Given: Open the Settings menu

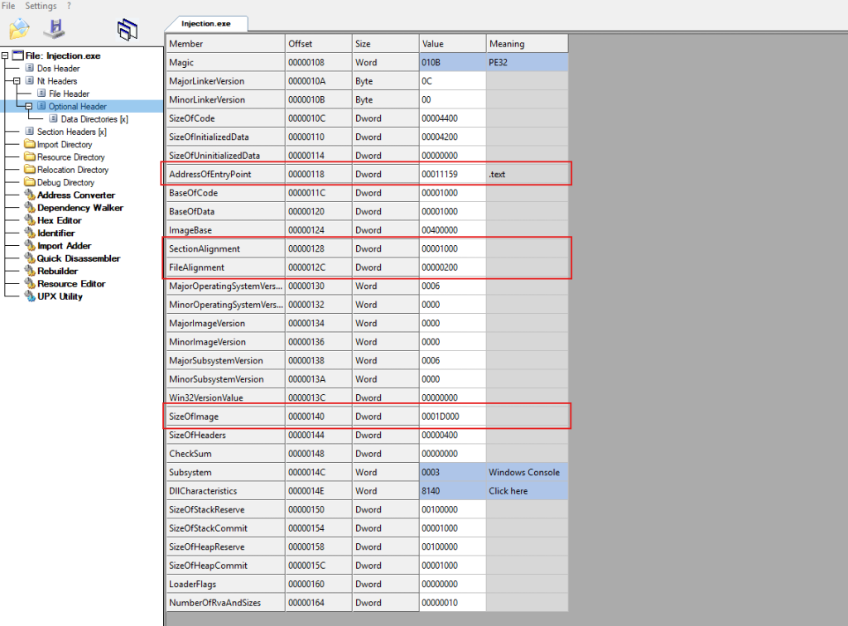Looking at the screenshot, I should [41, 6].
